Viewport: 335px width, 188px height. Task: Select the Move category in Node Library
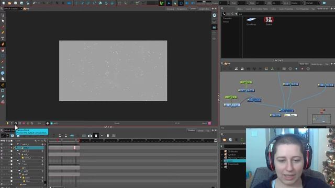226,22
